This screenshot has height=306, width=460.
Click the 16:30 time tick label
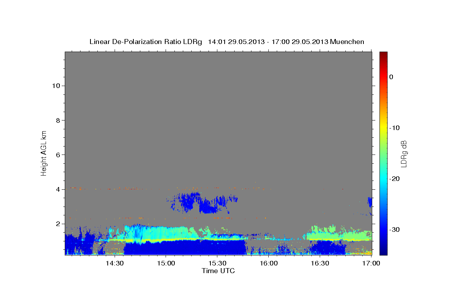coord(320,263)
